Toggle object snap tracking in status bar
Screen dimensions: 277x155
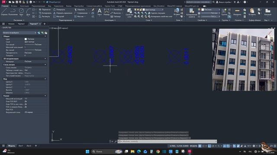(225, 146)
